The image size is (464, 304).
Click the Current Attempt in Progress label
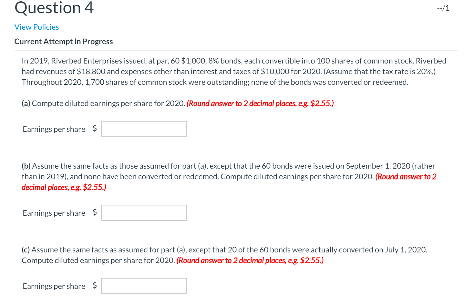[x=64, y=41]
